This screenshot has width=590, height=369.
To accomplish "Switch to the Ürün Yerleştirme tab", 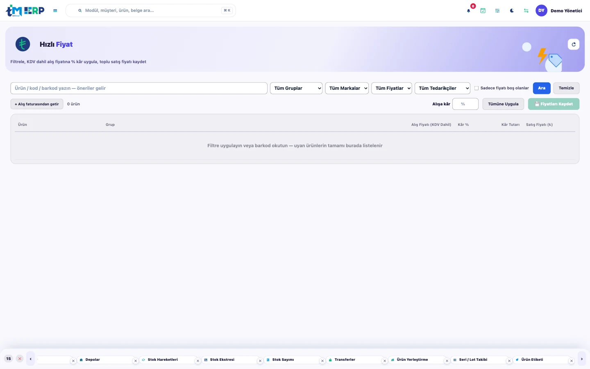I will 416,360.
